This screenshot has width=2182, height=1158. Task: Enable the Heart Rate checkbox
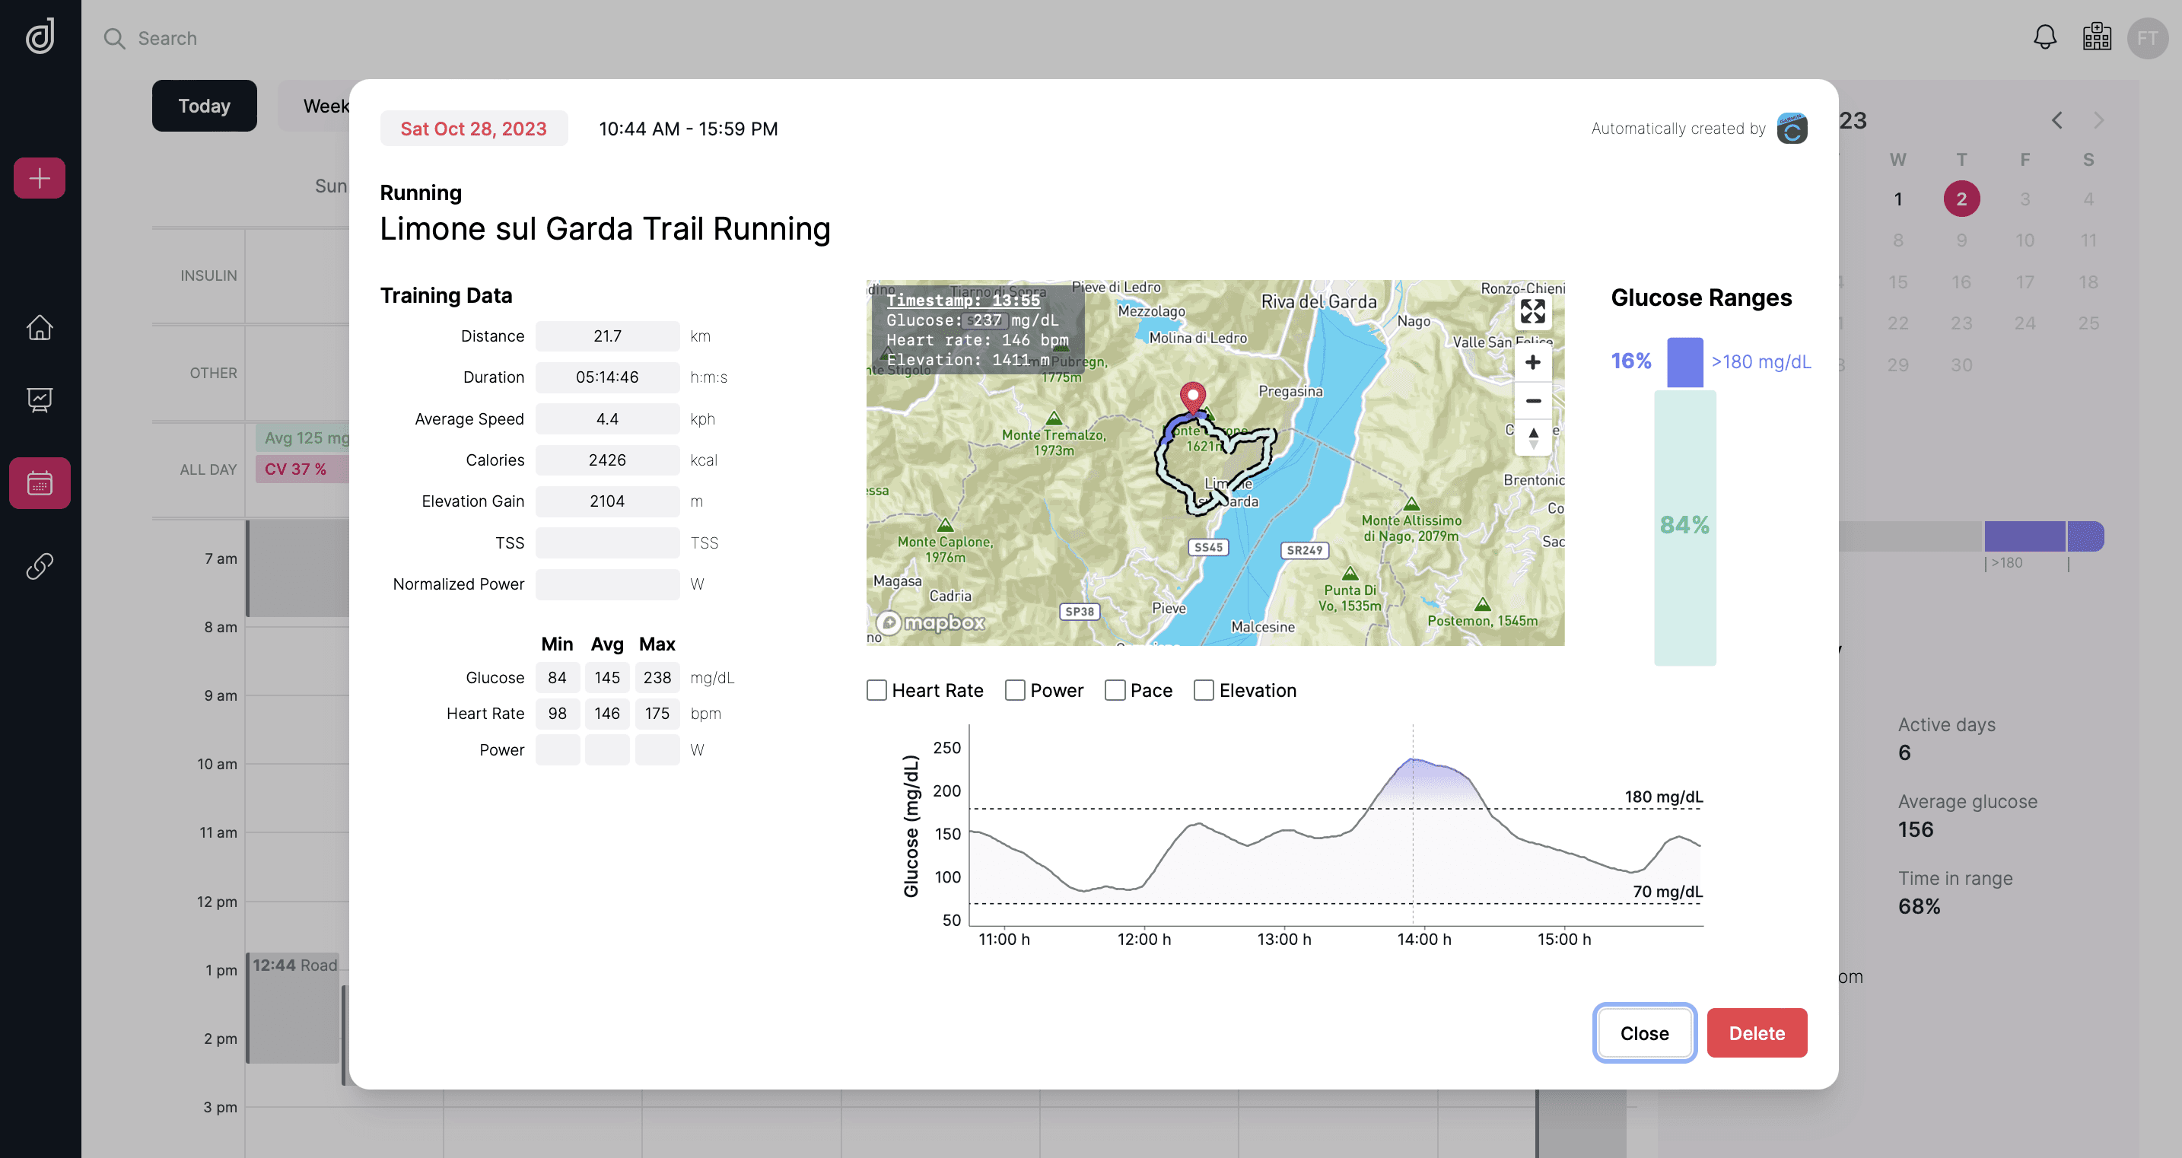(876, 690)
